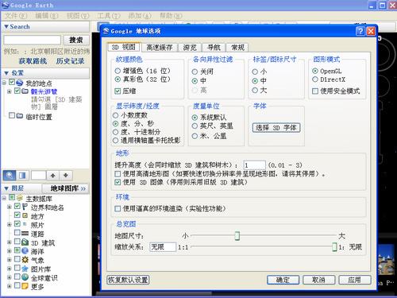Select 米、公里 measurement units

click(x=195, y=136)
